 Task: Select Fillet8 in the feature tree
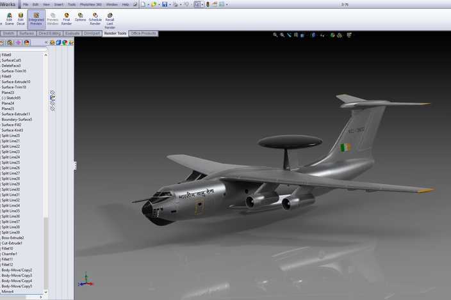coord(6,55)
